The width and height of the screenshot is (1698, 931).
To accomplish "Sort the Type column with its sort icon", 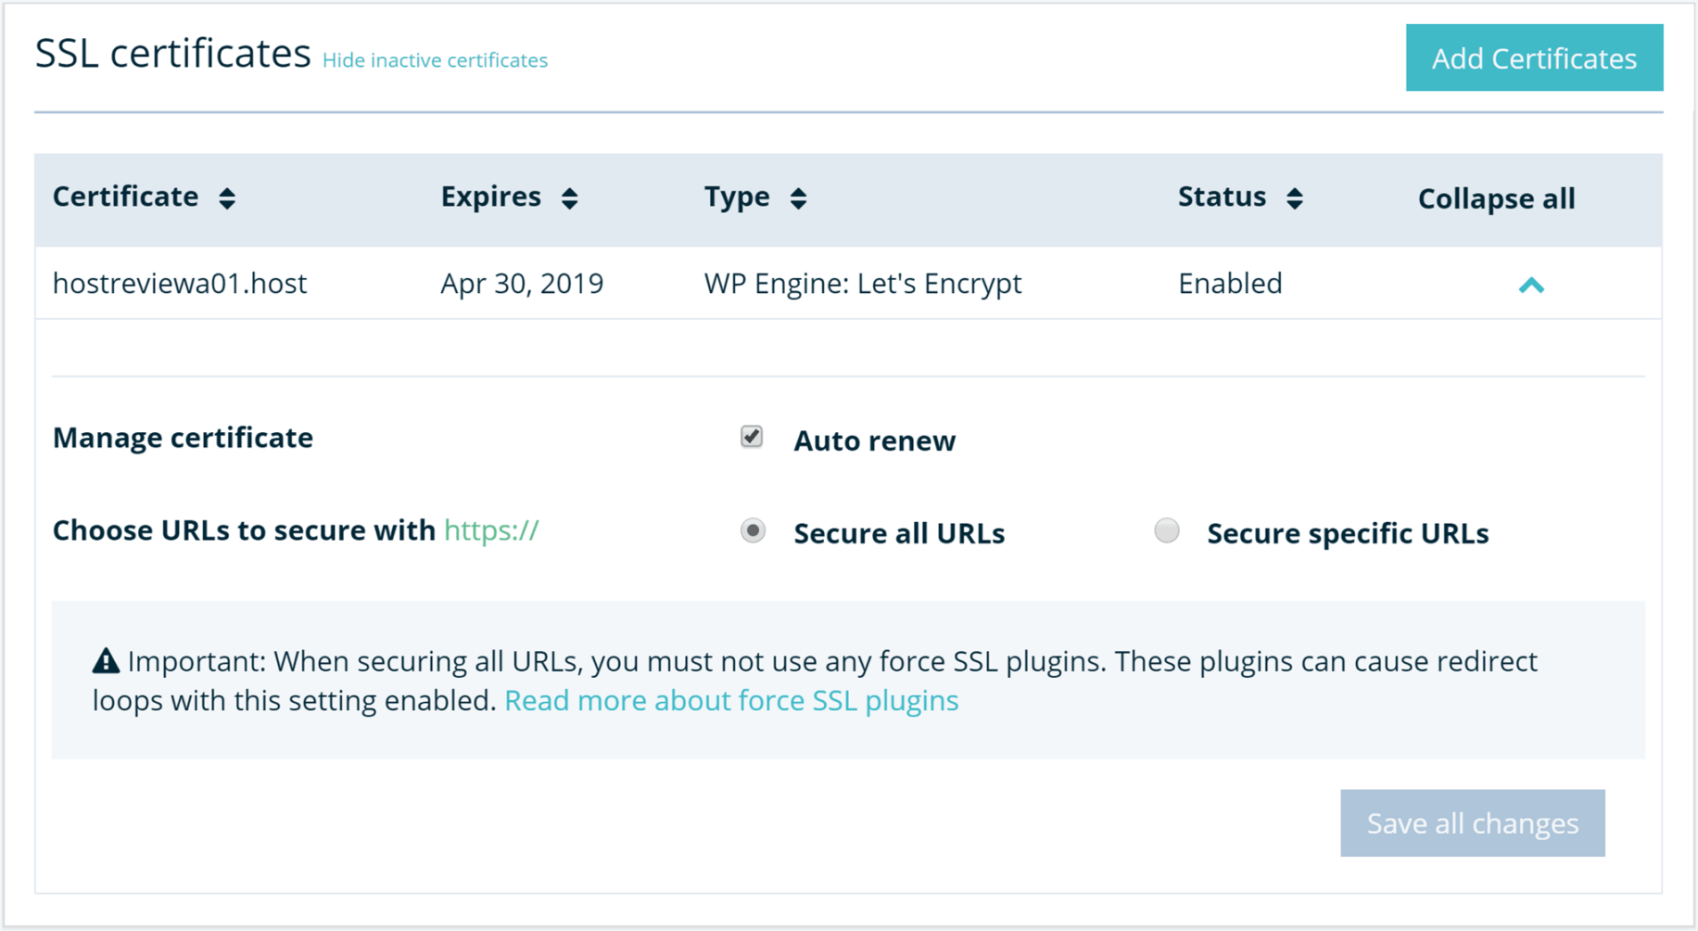I will pyautogui.click(x=798, y=197).
